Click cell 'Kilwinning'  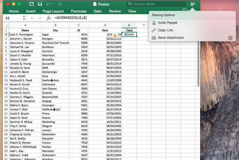(x=55, y=122)
